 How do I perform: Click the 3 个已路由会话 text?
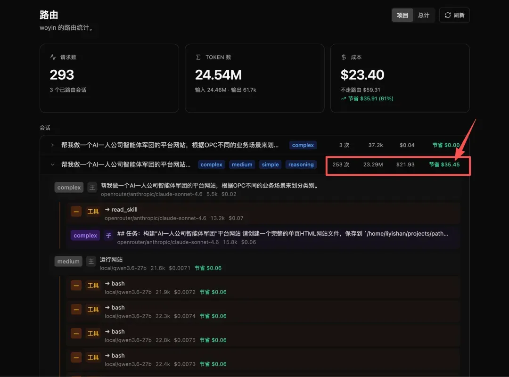[x=68, y=90]
